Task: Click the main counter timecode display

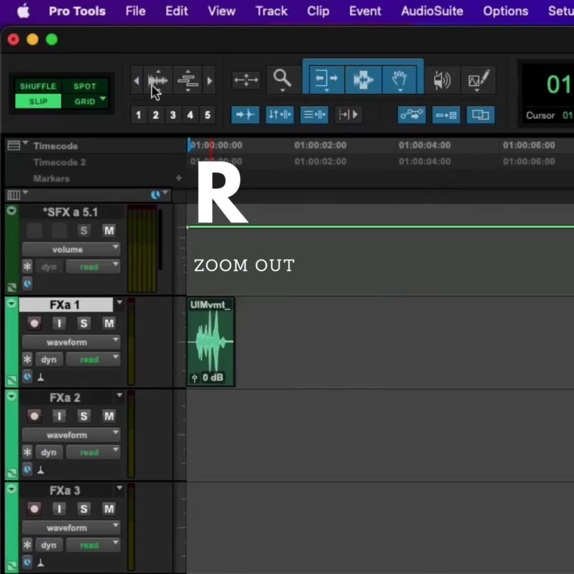Action: [x=559, y=84]
